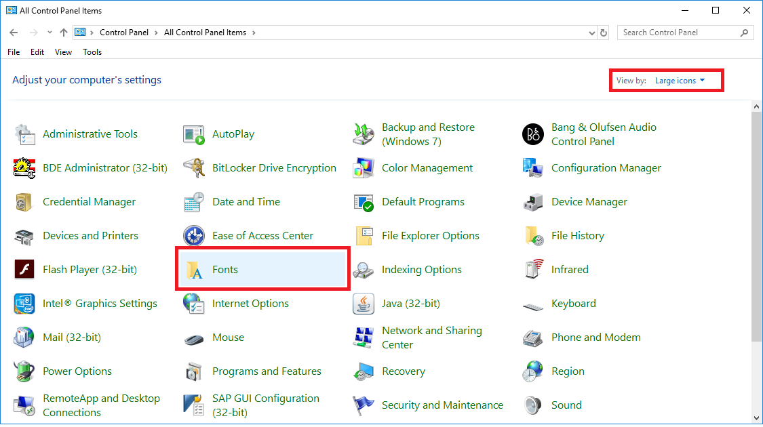Click the Sound speaker icon
This screenshot has height=427, width=763.
click(533, 405)
